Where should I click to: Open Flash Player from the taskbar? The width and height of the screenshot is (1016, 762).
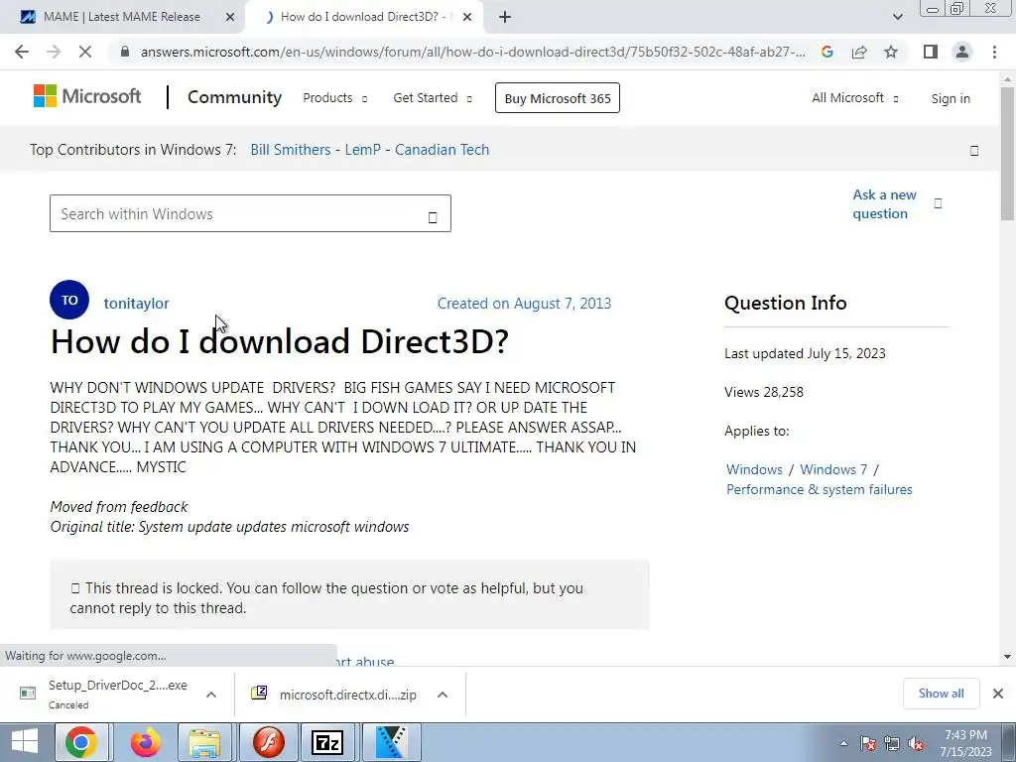[x=268, y=742]
